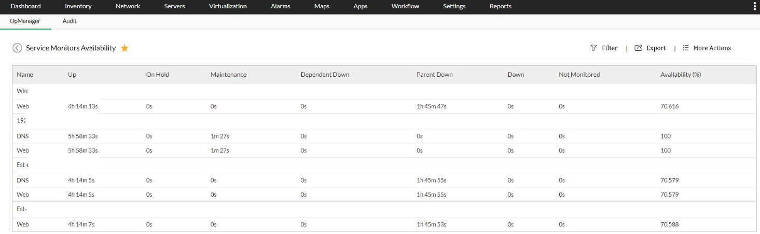
Task: Click the Maintenance column header
Action: (228, 75)
